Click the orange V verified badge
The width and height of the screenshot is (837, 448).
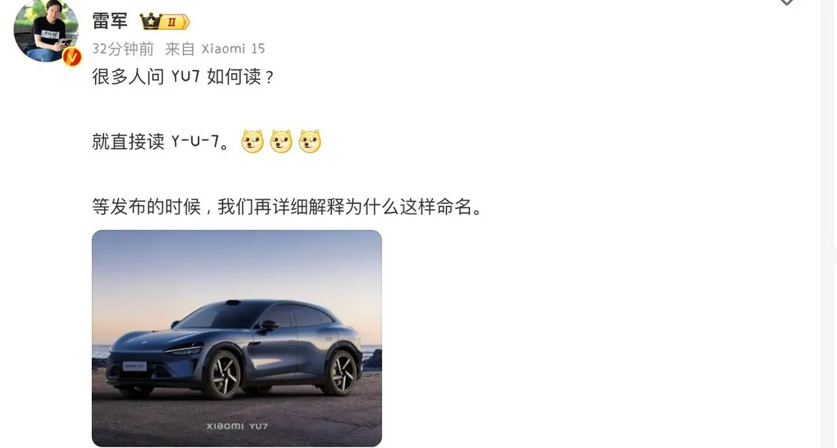point(72,57)
